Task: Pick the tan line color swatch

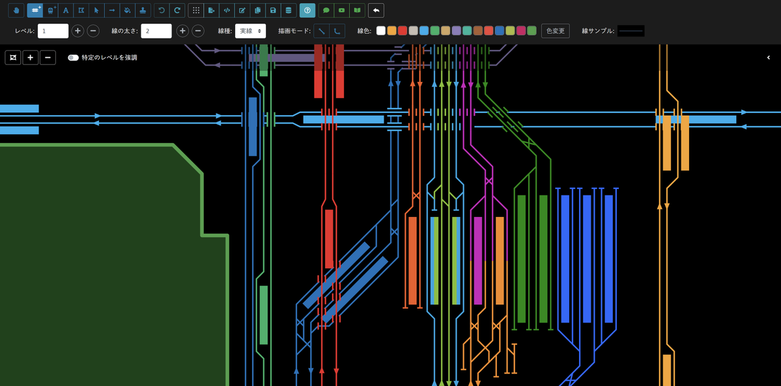Action: pyautogui.click(x=446, y=31)
